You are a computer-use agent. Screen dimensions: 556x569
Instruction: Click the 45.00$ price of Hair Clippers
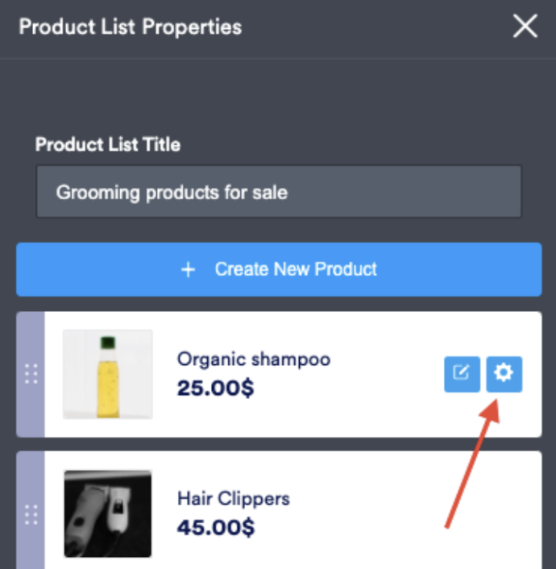pos(215,528)
